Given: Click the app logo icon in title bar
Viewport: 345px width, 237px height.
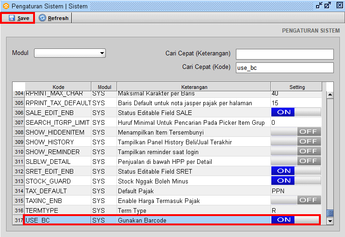Looking at the screenshot, I should [6, 6].
